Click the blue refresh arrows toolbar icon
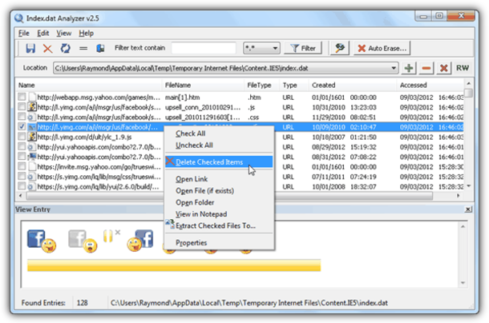The height and width of the screenshot is (323, 489). [x=66, y=48]
